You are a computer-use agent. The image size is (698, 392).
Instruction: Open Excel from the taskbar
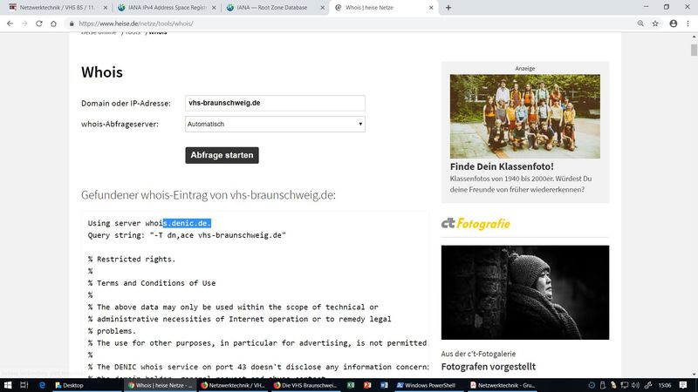tap(351, 385)
